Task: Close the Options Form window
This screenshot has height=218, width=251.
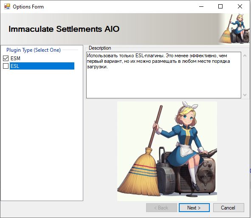Action: pyautogui.click(x=240, y=6)
